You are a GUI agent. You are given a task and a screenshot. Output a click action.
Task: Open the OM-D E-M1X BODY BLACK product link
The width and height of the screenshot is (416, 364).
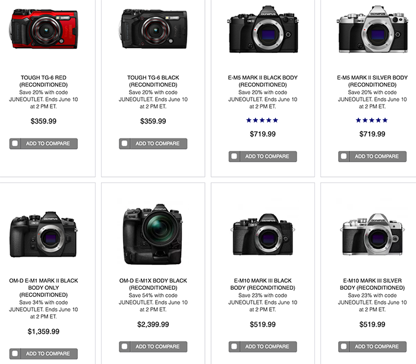pyautogui.click(x=153, y=284)
